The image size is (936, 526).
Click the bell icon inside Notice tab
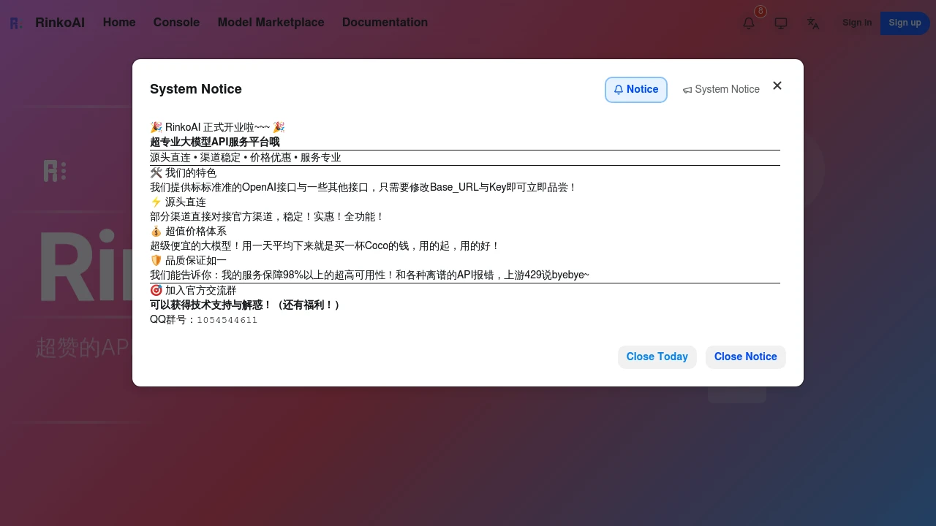tap(619, 89)
